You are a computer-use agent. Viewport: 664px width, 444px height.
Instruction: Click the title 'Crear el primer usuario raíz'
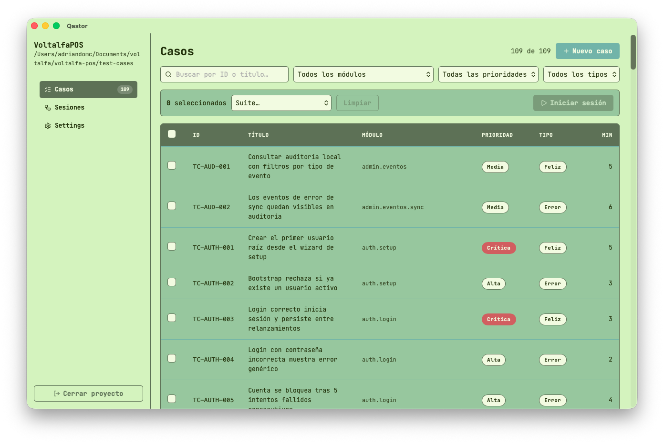(x=291, y=248)
